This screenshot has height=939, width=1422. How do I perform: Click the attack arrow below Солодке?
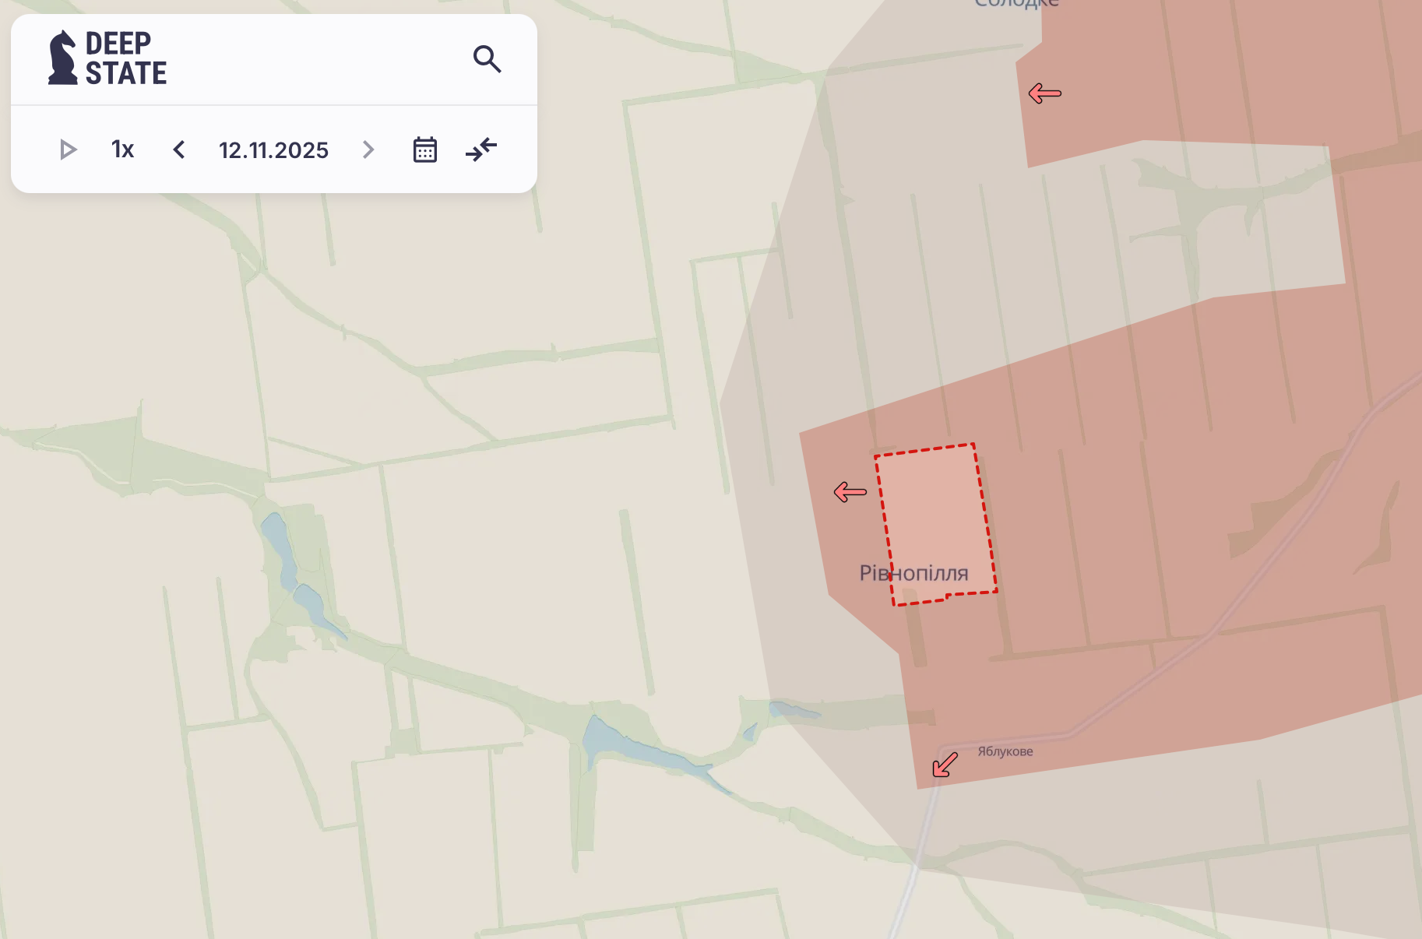(1044, 94)
